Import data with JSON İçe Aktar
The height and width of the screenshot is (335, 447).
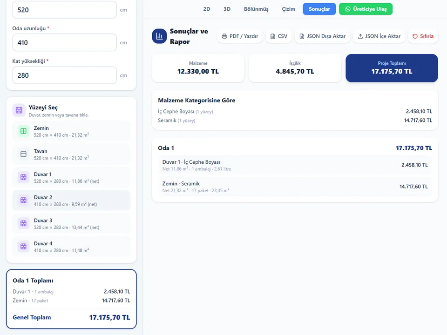pyautogui.click(x=379, y=36)
